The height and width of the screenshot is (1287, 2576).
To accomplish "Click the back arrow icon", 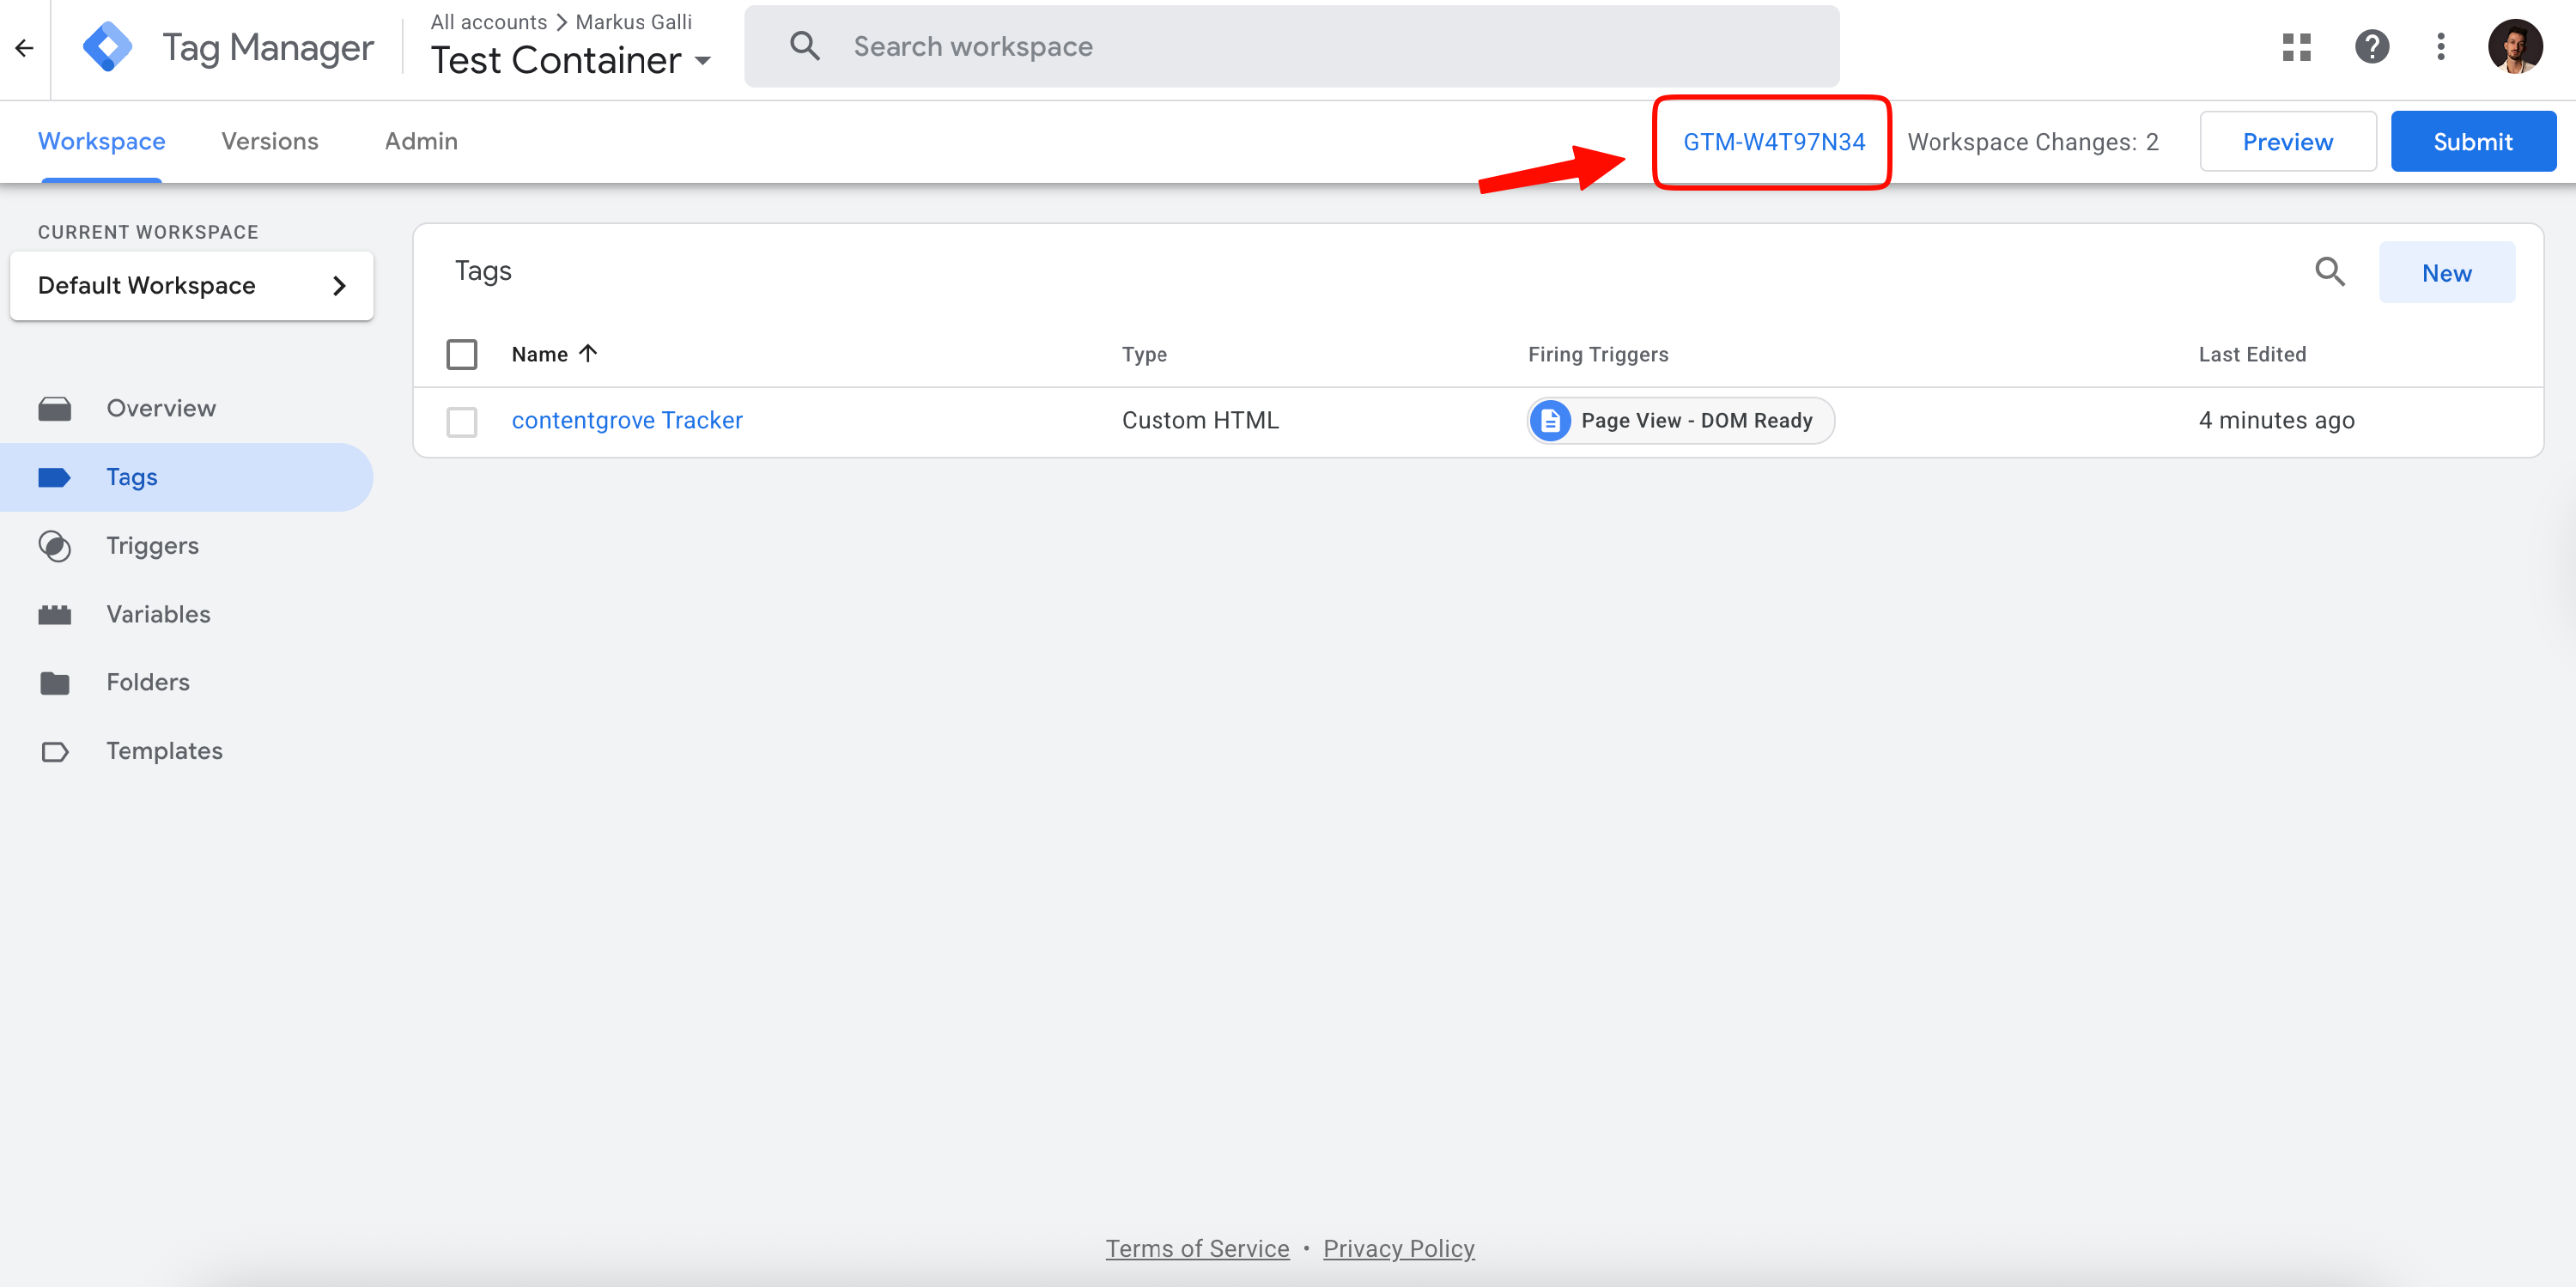I will point(24,47).
